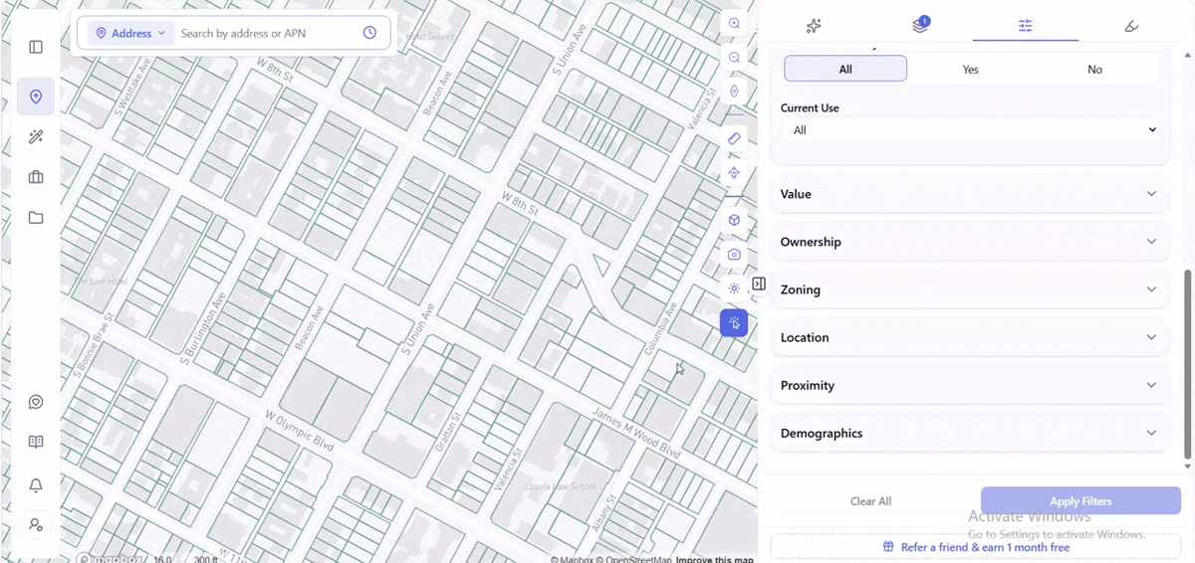Open notifications bell in sidebar
The width and height of the screenshot is (1195, 563).
coord(36,485)
